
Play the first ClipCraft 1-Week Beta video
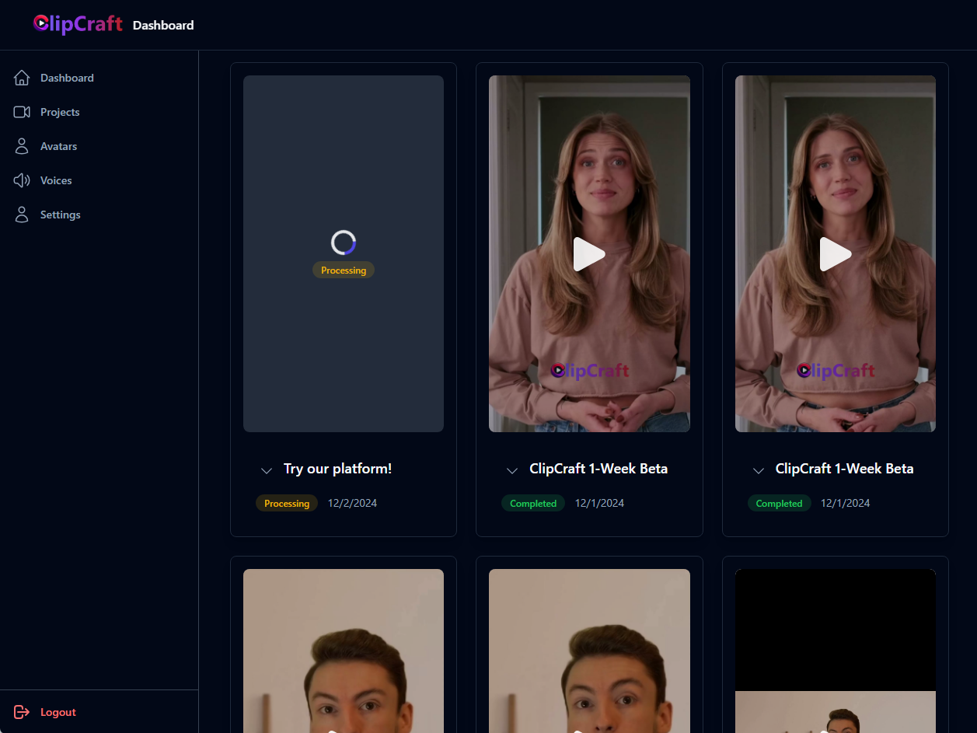coord(589,254)
